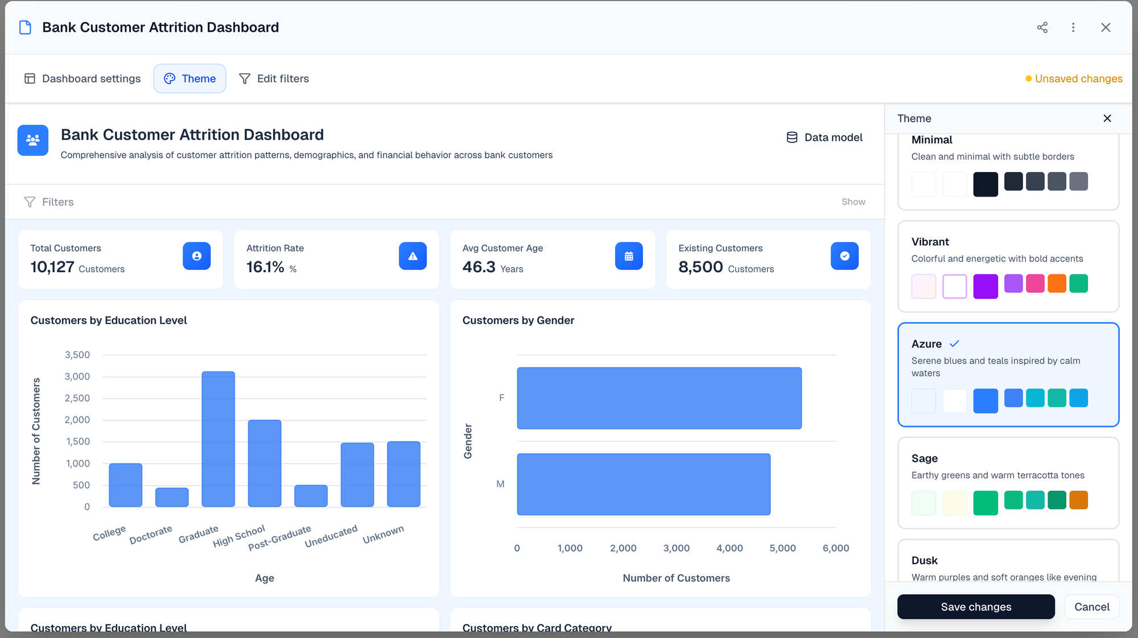Viewport: 1138px width, 638px height.
Task: Close the Theme side panel
Action: (x=1107, y=118)
